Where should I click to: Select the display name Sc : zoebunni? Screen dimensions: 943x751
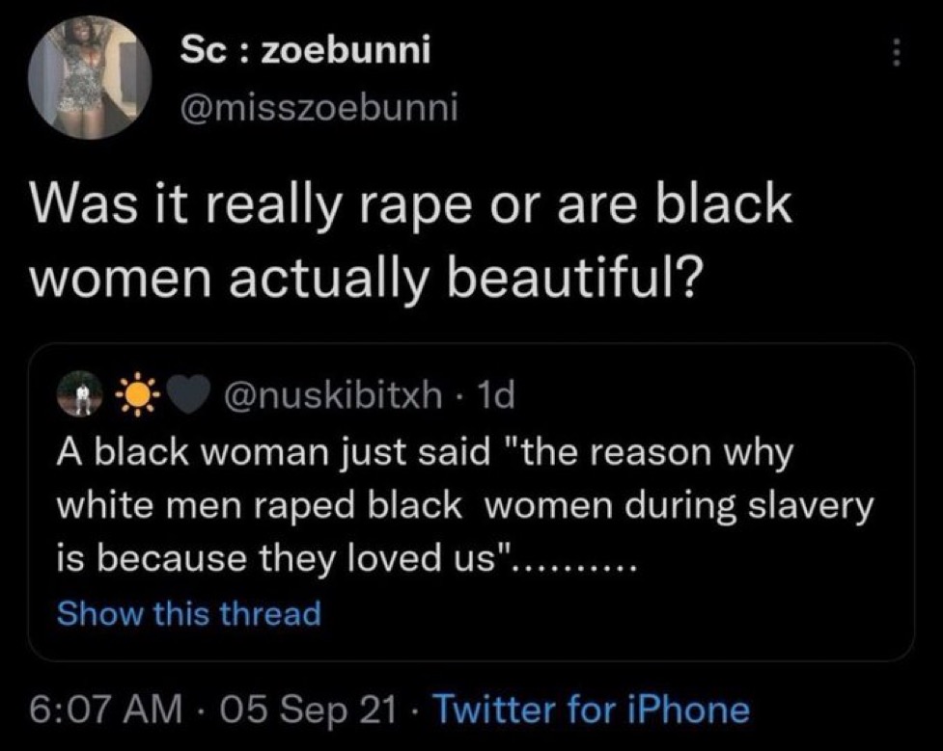306,50
